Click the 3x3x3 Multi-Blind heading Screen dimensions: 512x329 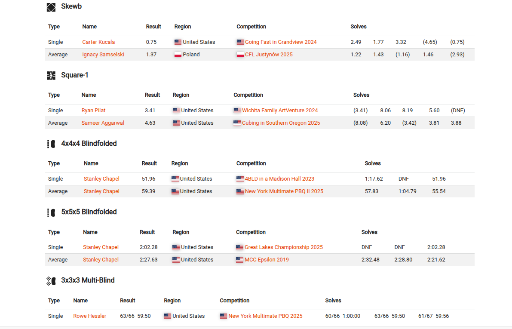click(x=88, y=280)
